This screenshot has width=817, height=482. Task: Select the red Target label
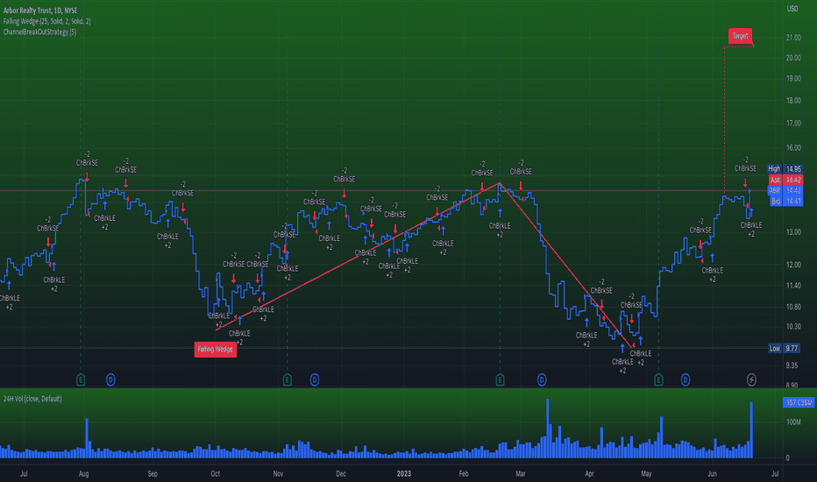[740, 36]
